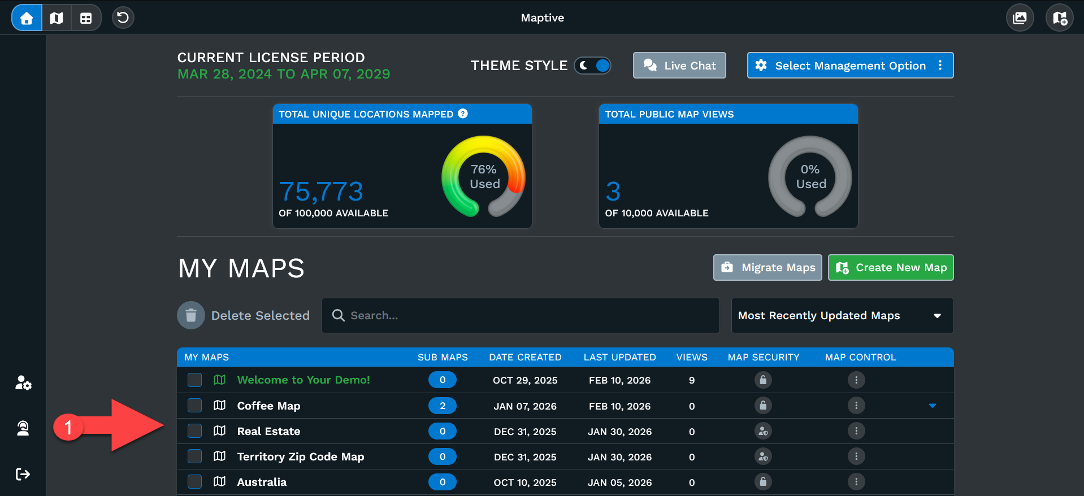Screen dimensions: 1084x496
Task: Click Welcome to Your Demo sub maps badge 0
Action: 443,380
